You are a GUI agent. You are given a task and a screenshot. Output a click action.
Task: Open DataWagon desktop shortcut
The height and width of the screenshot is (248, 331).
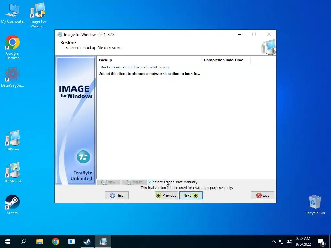click(x=13, y=77)
